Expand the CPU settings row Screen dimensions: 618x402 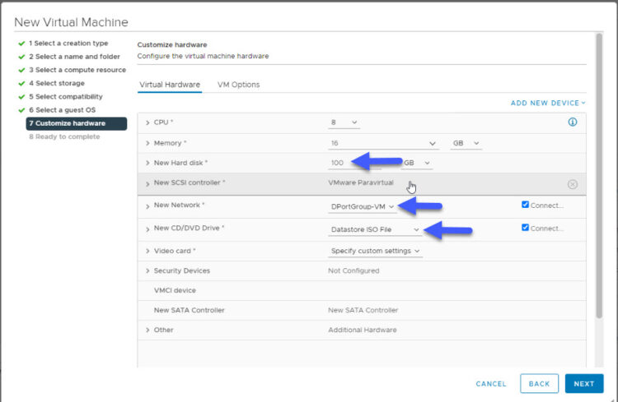147,122
